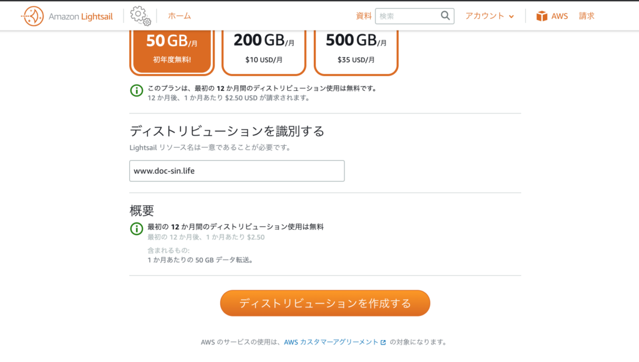
Task: Go to ホーム in top navigation
Action: (x=179, y=16)
